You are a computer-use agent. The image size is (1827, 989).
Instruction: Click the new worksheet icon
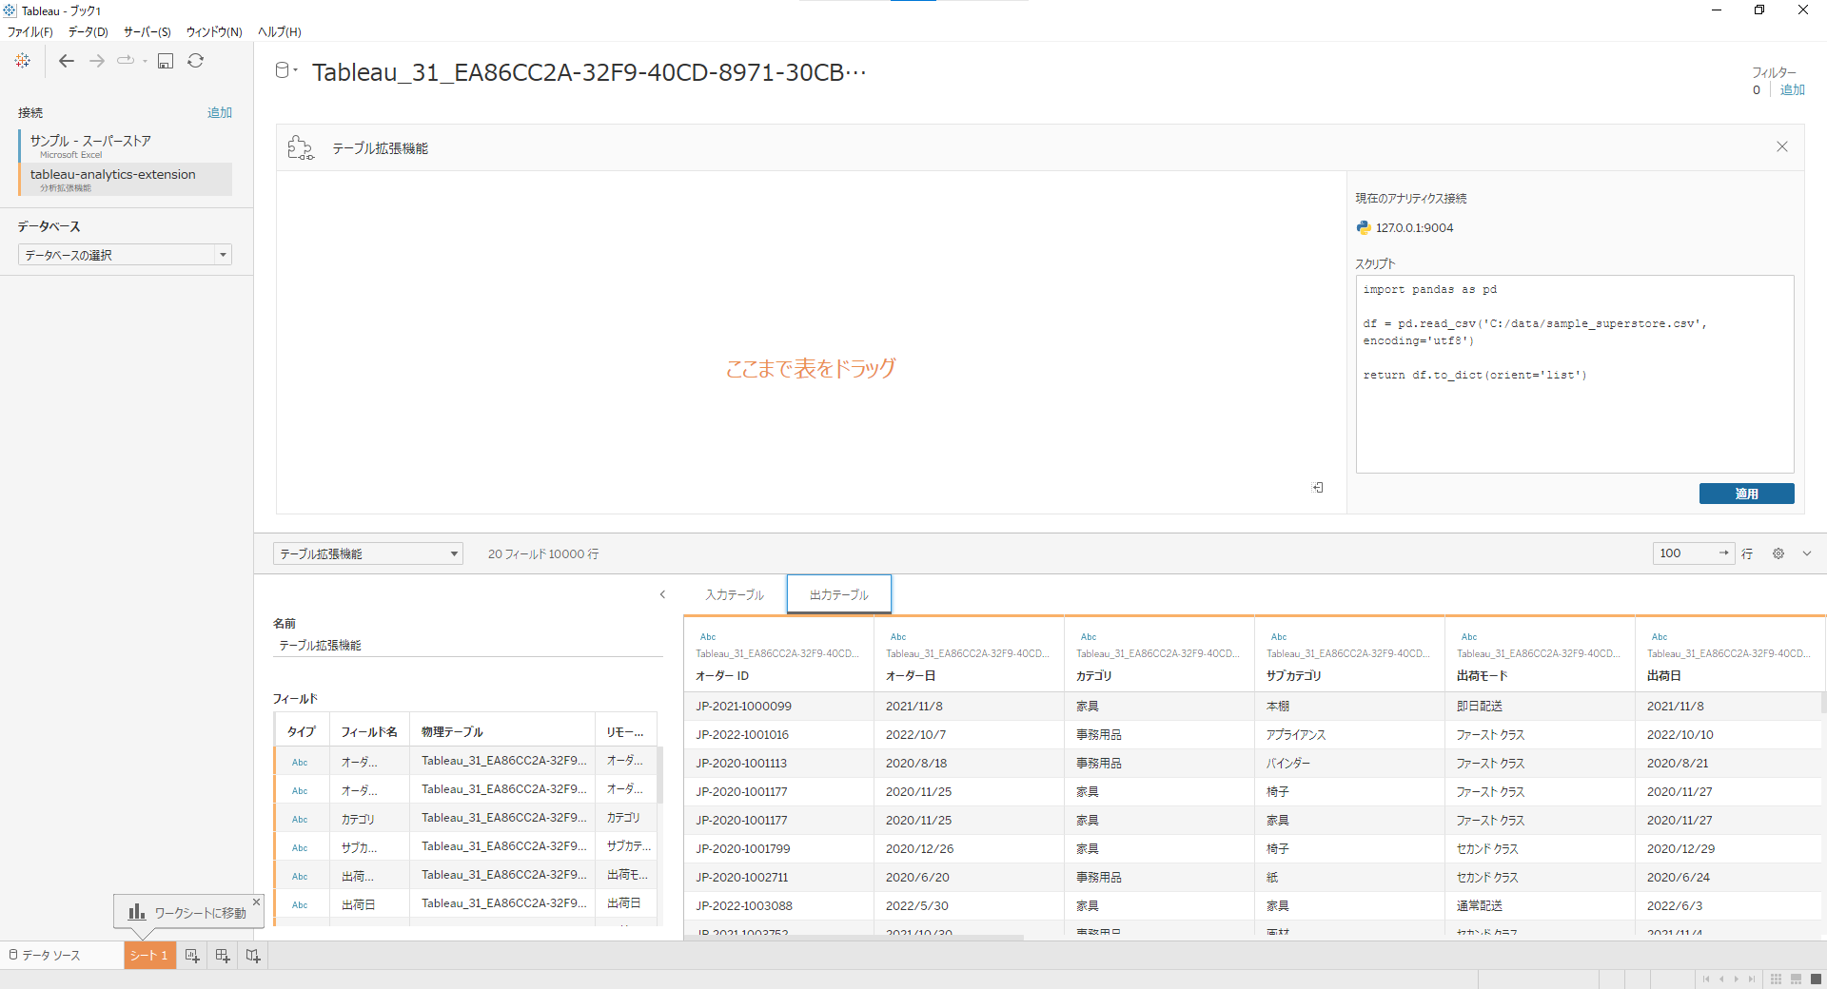[x=192, y=956]
